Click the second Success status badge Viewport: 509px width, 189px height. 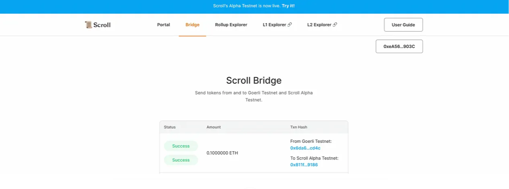click(181, 160)
